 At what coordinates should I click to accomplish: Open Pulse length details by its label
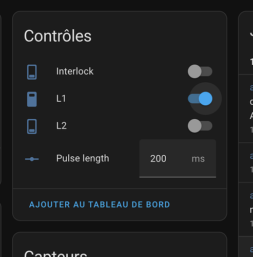coord(83,158)
